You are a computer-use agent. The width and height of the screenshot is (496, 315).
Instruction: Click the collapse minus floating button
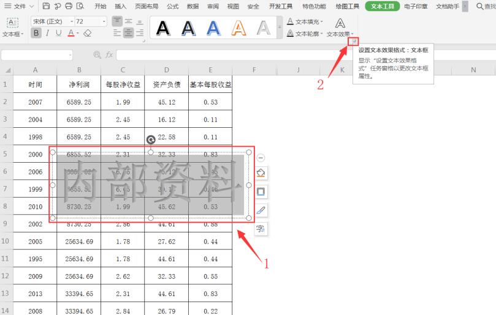pos(261,158)
